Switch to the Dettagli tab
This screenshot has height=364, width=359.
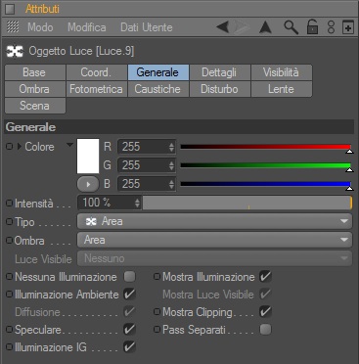(x=219, y=72)
